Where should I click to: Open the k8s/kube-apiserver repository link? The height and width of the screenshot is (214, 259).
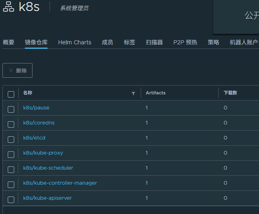48,198
